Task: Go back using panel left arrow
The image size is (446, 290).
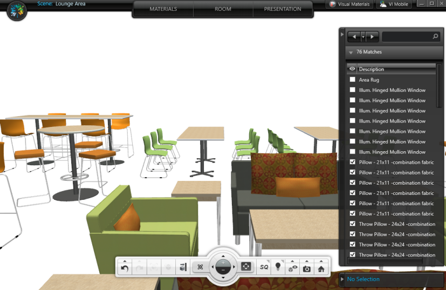Action: click(x=354, y=37)
